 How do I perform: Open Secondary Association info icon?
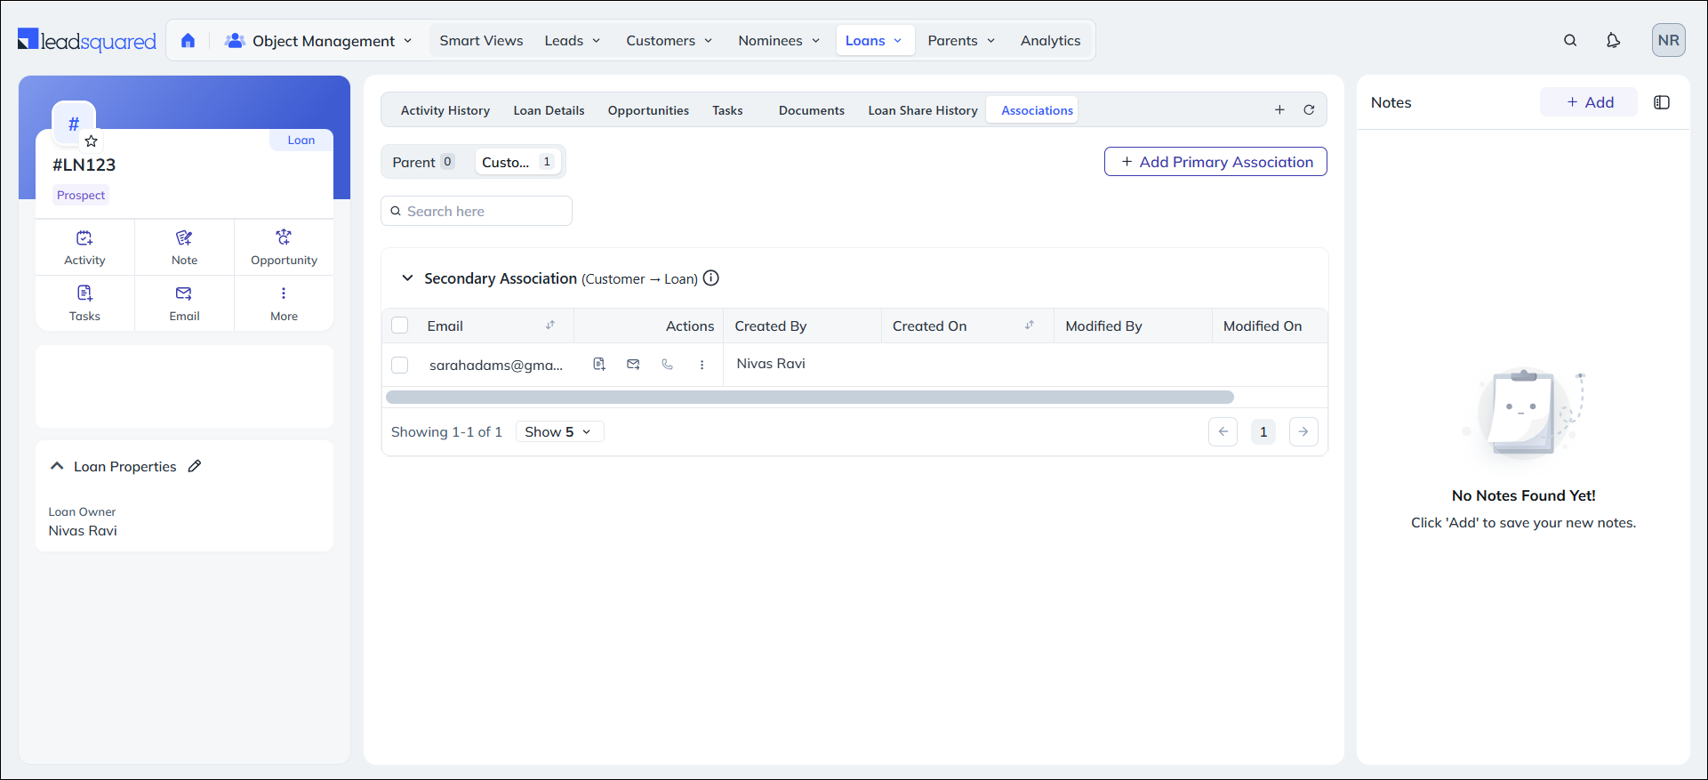click(x=711, y=278)
